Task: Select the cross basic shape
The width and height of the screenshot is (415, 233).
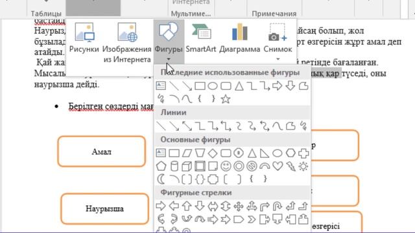Action: [303, 153]
